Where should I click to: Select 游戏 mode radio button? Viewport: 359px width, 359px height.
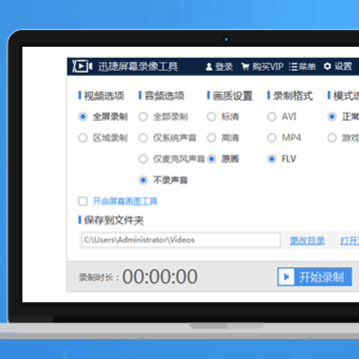coord(332,138)
